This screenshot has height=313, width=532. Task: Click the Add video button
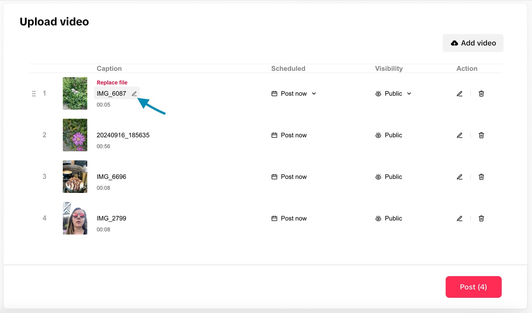pos(473,43)
